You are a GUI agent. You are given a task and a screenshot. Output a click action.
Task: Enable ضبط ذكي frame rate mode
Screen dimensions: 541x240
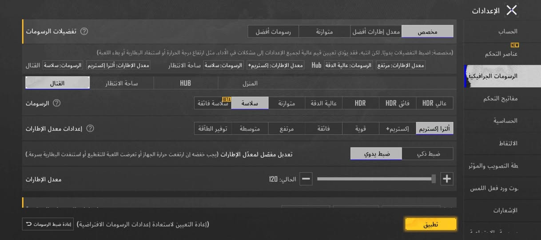(x=428, y=154)
